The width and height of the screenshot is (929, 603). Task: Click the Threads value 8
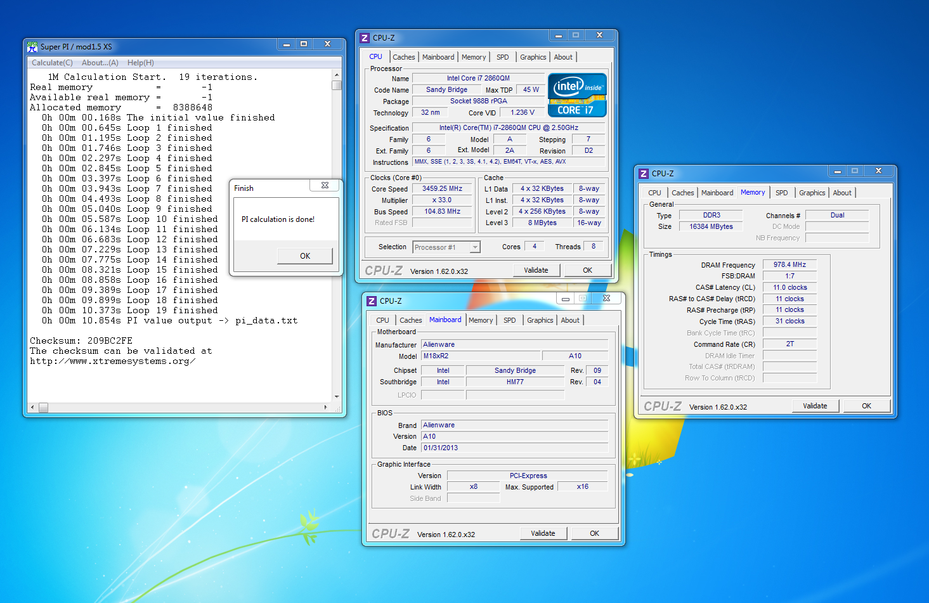coord(593,246)
